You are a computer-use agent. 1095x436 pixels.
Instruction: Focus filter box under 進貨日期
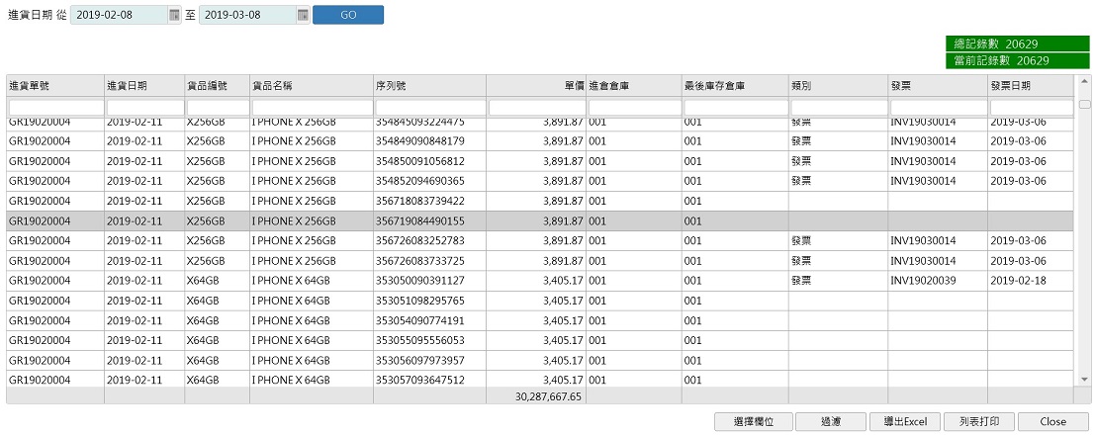145,108
